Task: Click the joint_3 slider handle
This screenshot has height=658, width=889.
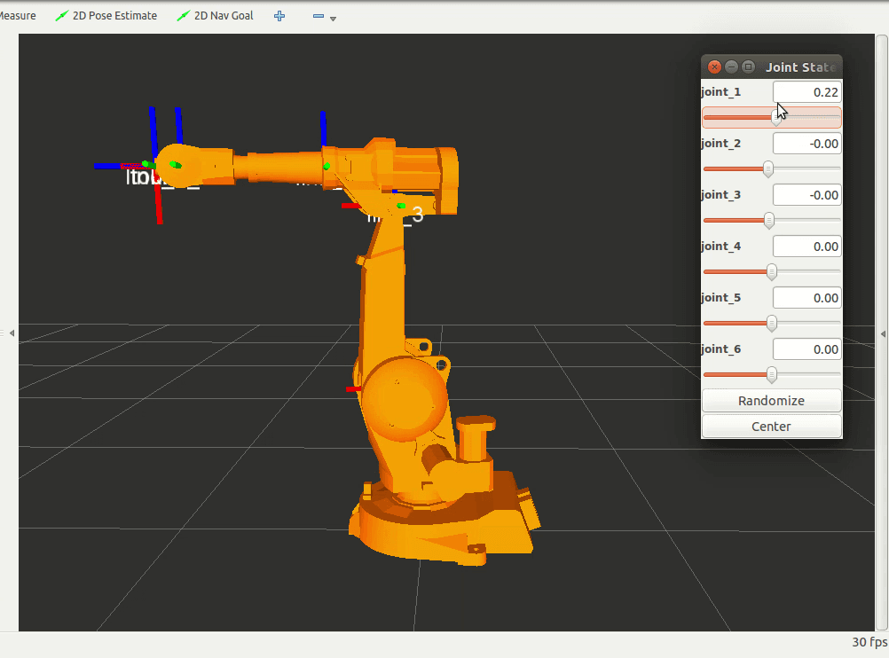Action: 768,220
